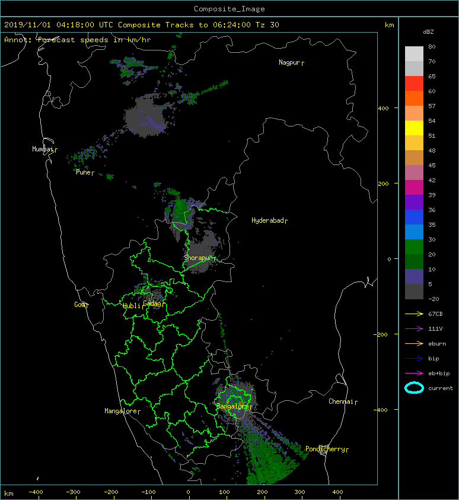This screenshot has width=459, height=500.
Task: Select the Nagpur city label
Action: (289, 62)
